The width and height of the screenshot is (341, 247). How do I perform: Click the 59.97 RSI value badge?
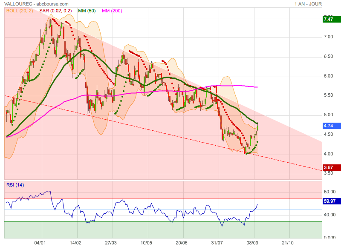[x=332, y=201]
